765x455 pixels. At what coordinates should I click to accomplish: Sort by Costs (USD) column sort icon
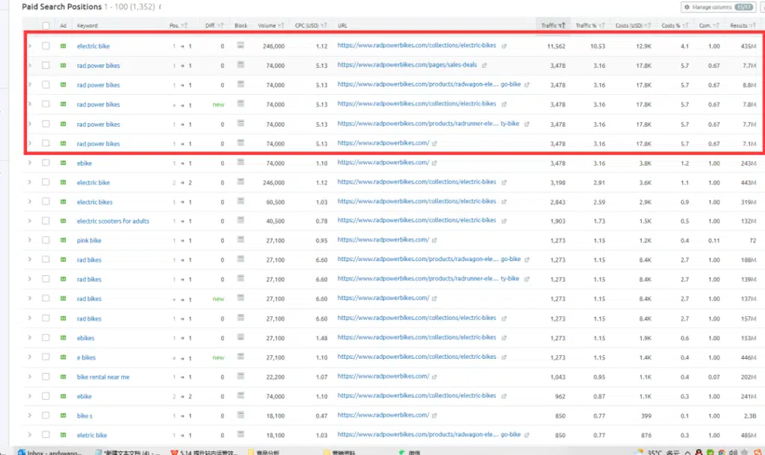(648, 26)
